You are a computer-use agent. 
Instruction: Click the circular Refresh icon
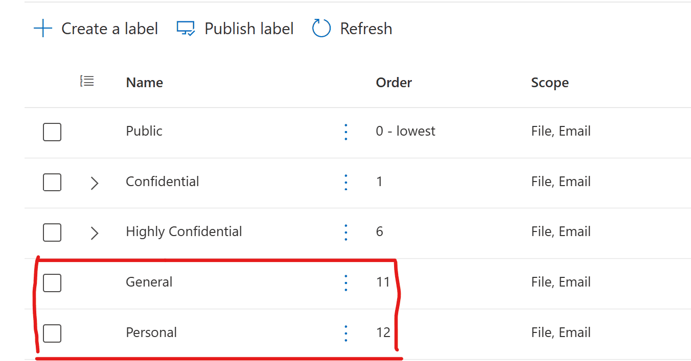pos(321,29)
